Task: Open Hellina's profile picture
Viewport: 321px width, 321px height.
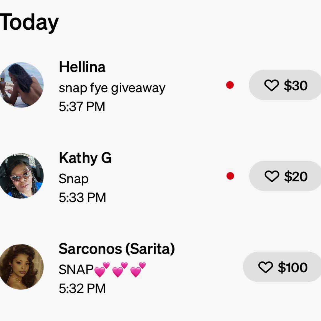Action: [21, 85]
